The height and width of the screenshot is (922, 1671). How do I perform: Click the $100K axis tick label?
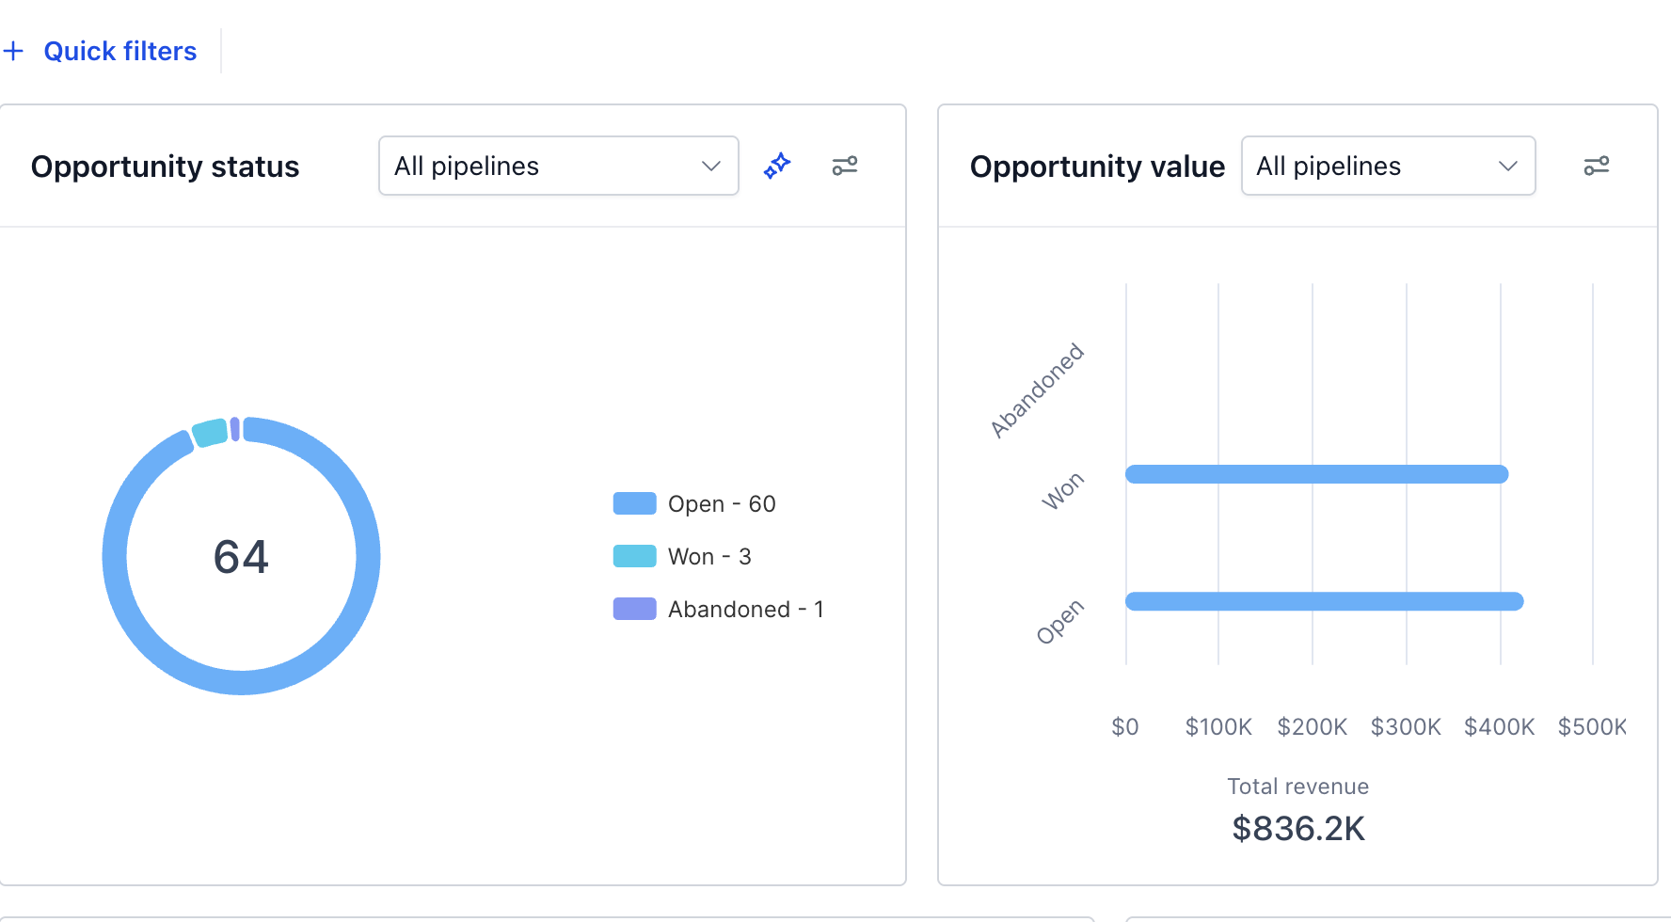(x=1218, y=727)
